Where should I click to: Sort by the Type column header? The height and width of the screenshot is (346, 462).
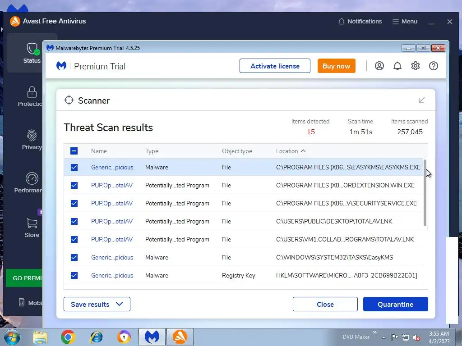(152, 151)
